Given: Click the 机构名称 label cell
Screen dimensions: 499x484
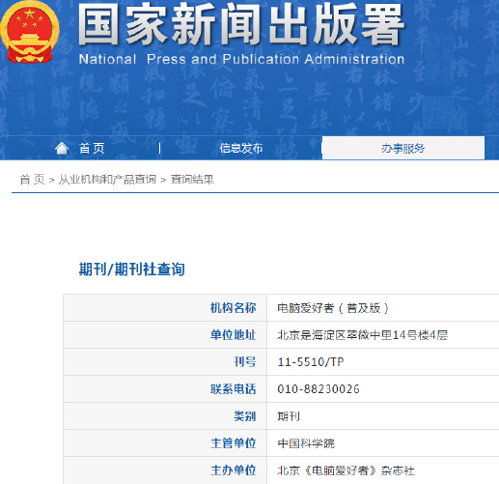Looking at the screenshot, I should point(165,308).
